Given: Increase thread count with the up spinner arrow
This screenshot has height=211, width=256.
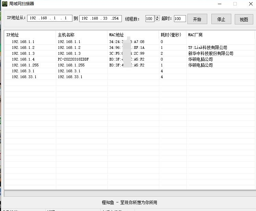Looking at the screenshot, I should click(157, 17).
